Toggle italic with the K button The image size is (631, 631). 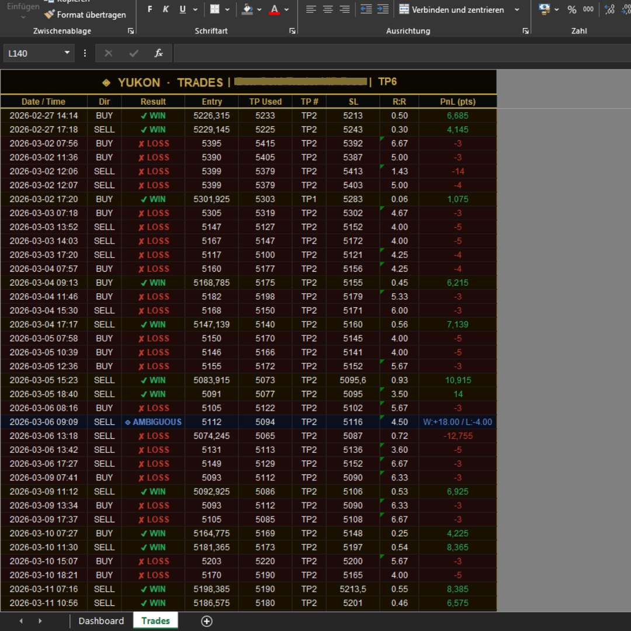166,9
